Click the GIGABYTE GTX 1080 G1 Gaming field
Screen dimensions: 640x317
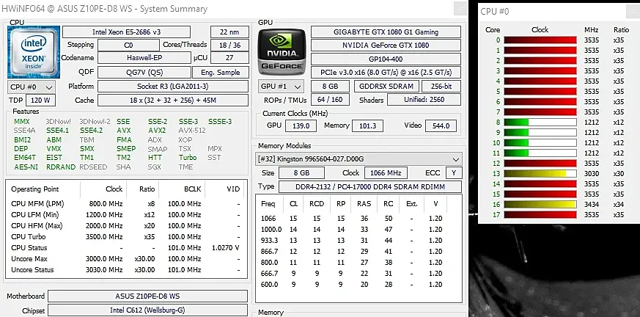[x=386, y=32]
